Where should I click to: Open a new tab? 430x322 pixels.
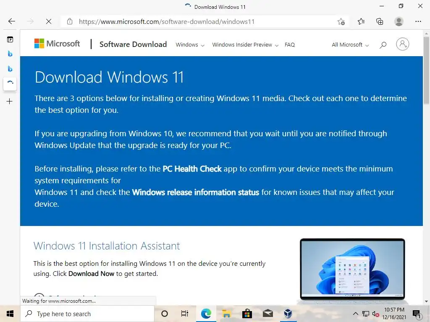pos(10,101)
